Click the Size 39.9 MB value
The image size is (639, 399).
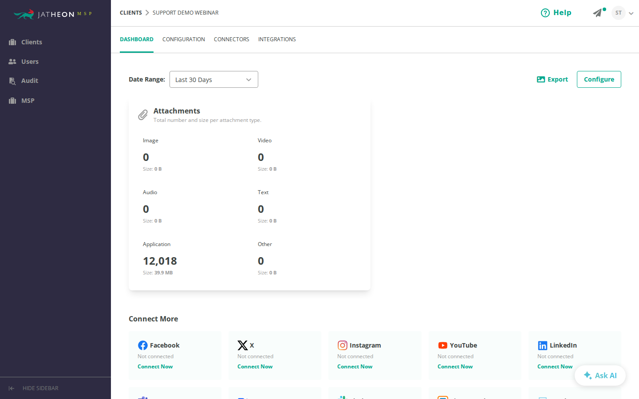point(163,273)
